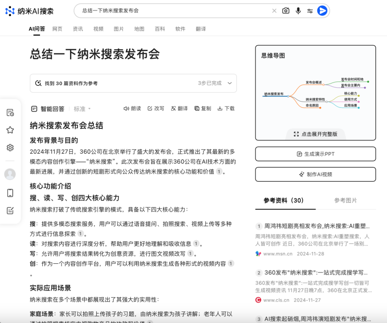The image size is (387, 323).
Task: Open the 标准 mode dropdown
Action: [82, 109]
